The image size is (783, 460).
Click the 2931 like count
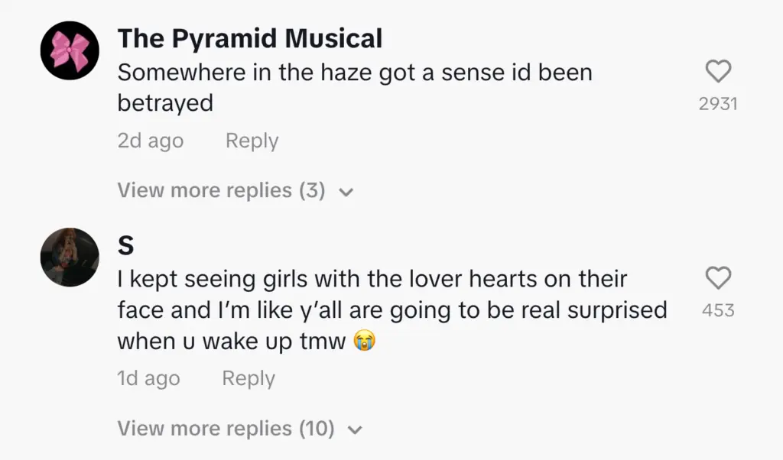(718, 104)
